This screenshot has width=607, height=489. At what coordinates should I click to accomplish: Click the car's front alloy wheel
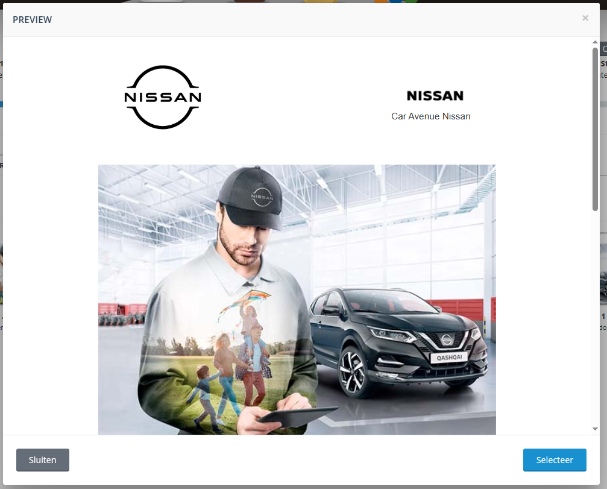[353, 372]
